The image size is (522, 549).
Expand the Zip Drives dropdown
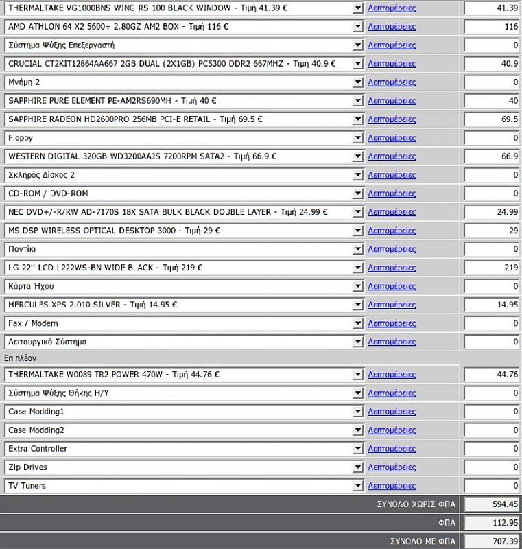[x=184, y=467]
